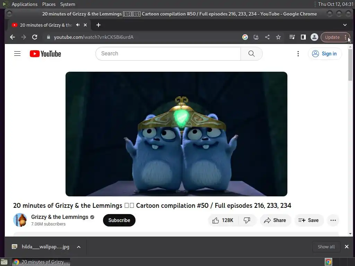Click the scrollbar down arrow
The image size is (355, 266).
click(350, 234)
